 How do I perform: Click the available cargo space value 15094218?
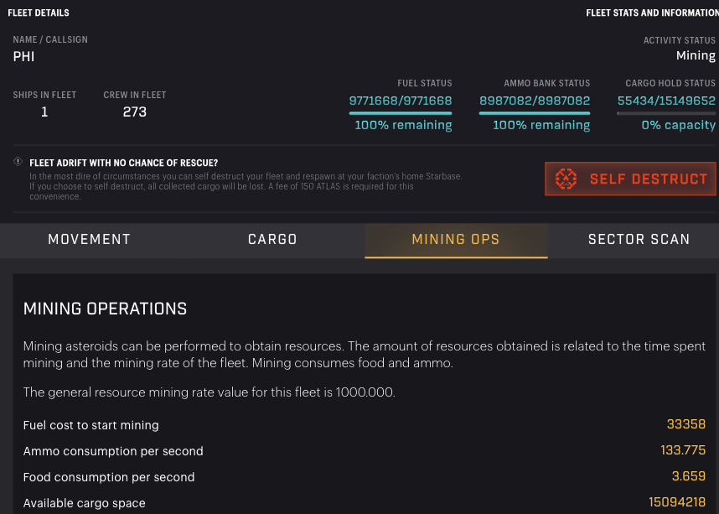(677, 502)
